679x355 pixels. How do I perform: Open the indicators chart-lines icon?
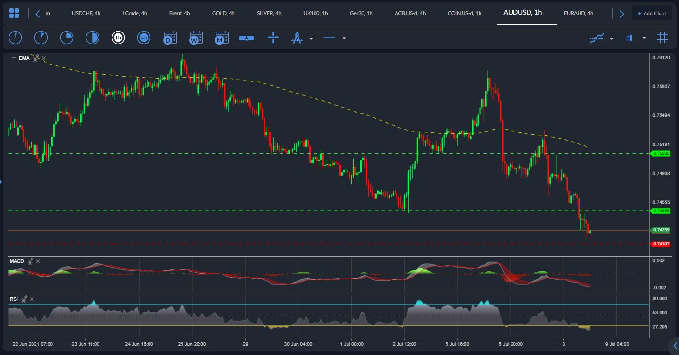597,38
